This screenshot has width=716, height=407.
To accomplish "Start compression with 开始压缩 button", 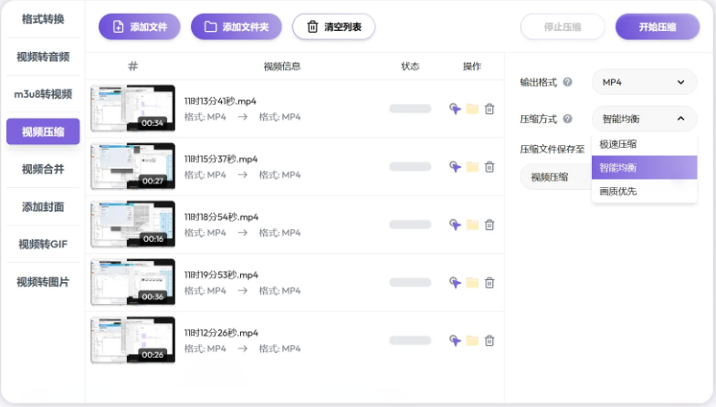I will tap(658, 27).
